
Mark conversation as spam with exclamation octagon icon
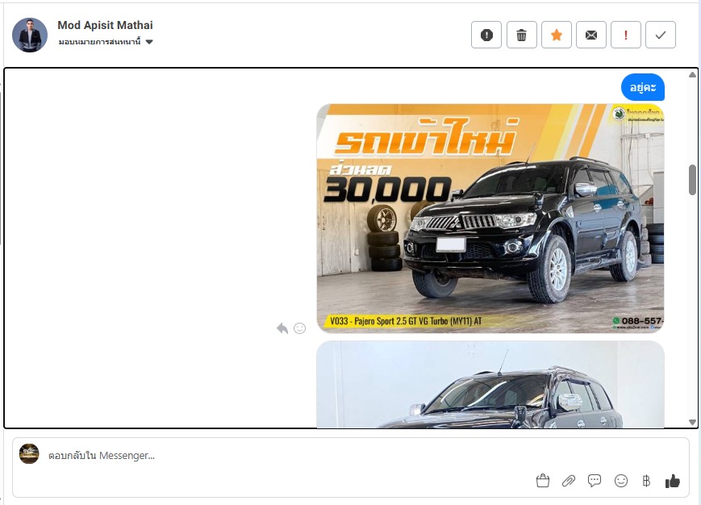[x=486, y=35]
